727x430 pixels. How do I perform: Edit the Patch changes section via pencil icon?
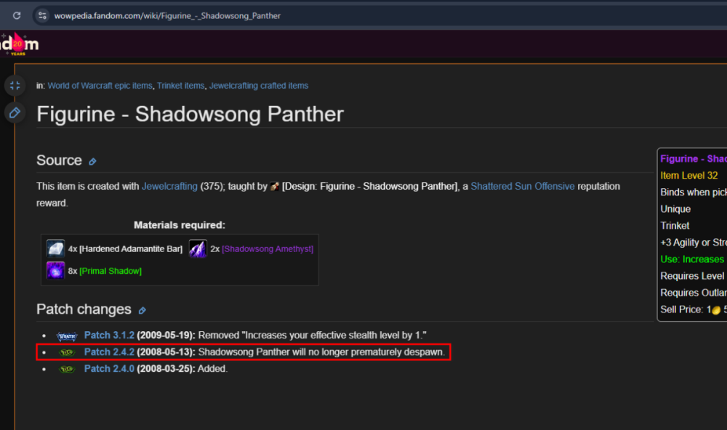click(142, 310)
